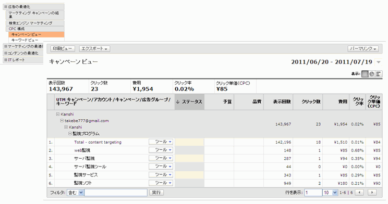The width and height of the screenshot is (388, 204).
Task: Sort by クリック単価(CPC) table column header
Action: (x=374, y=102)
